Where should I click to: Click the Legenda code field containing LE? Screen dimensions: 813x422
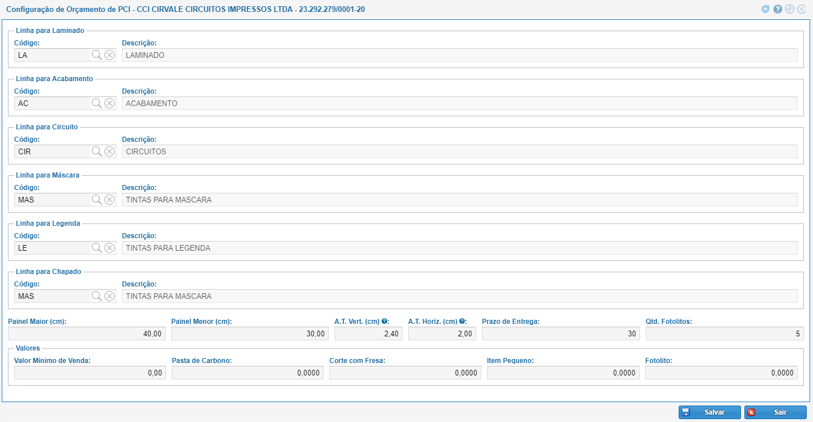pos(52,248)
